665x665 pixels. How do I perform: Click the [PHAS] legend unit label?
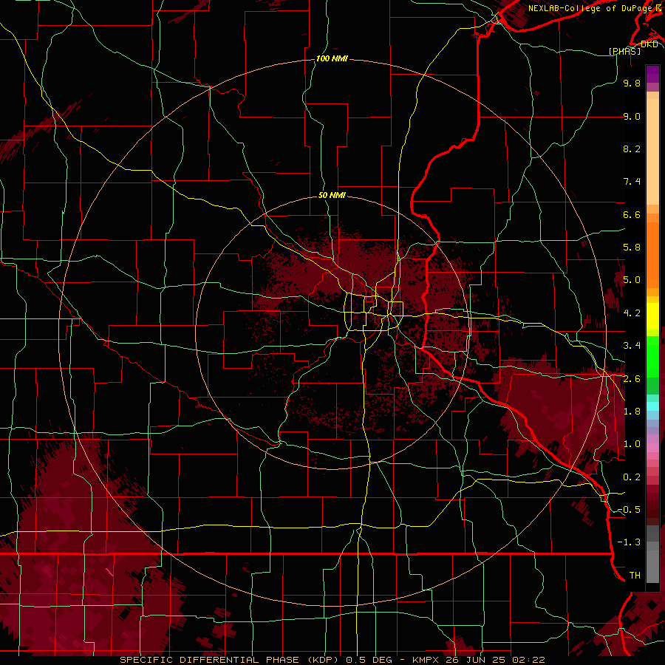pyautogui.click(x=624, y=51)
